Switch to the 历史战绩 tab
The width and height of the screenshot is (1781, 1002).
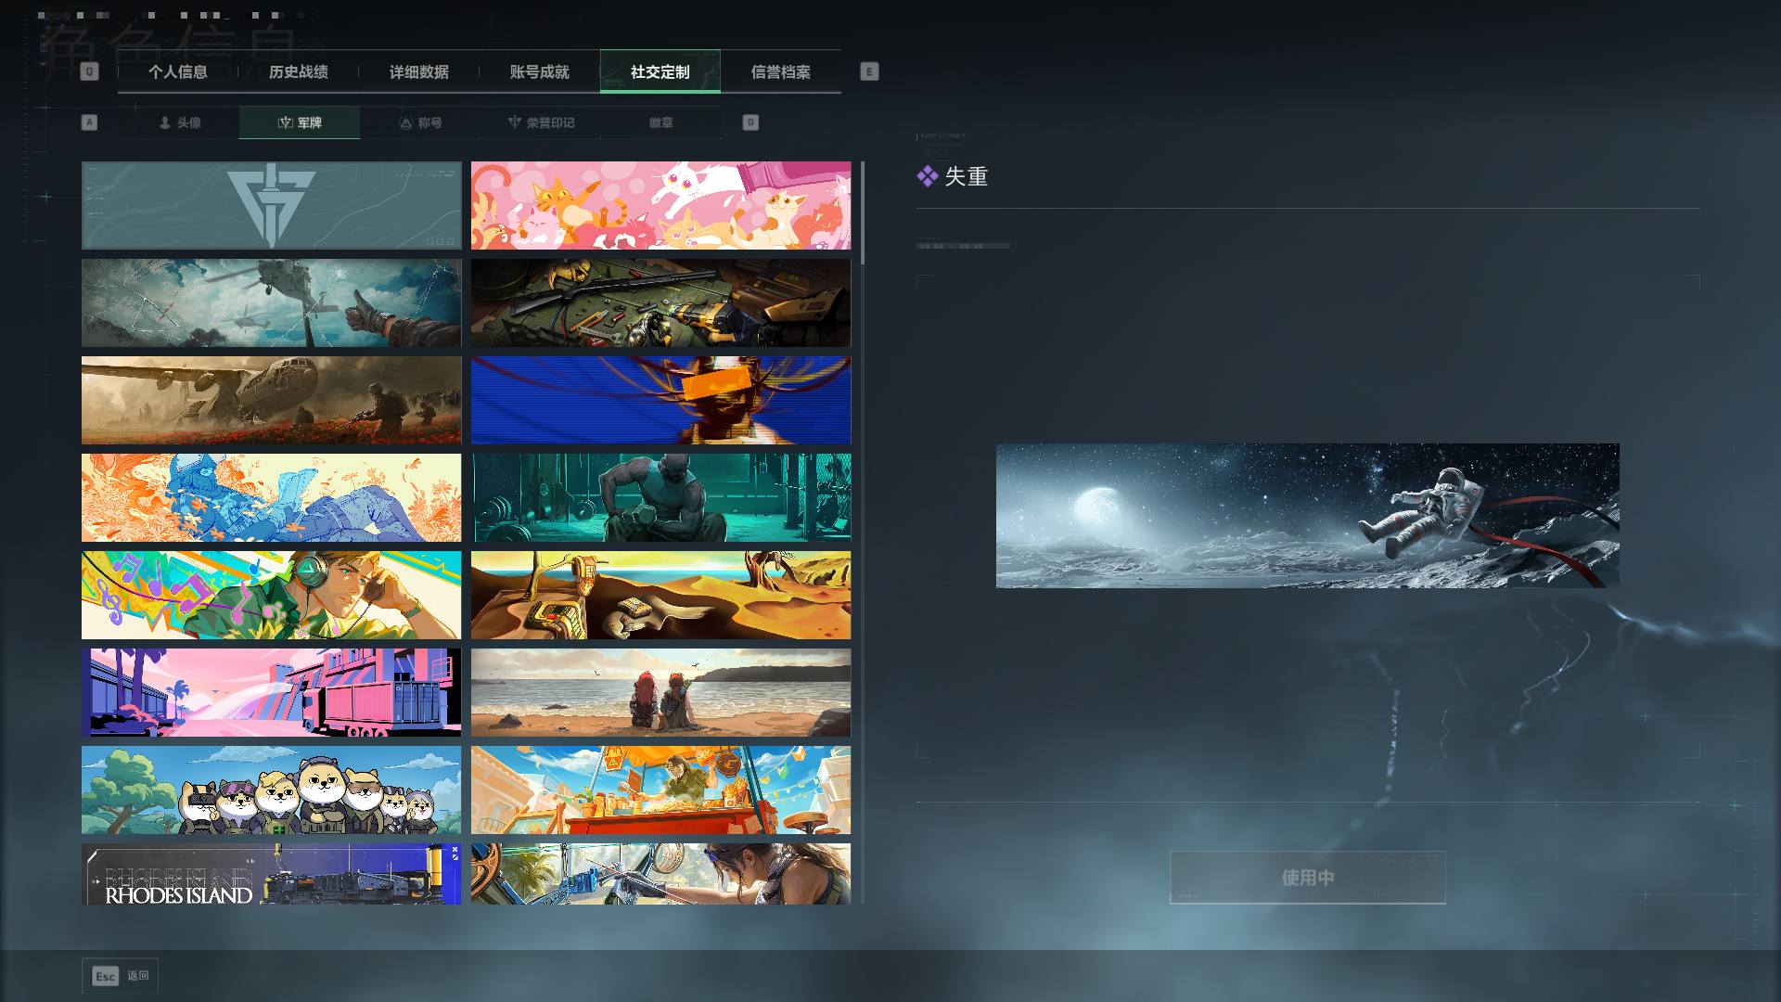coord(299,71)
